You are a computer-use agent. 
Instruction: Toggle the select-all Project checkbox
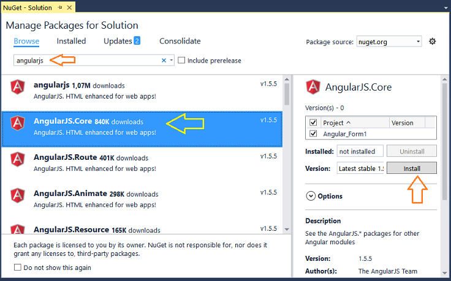click(313, 122)
